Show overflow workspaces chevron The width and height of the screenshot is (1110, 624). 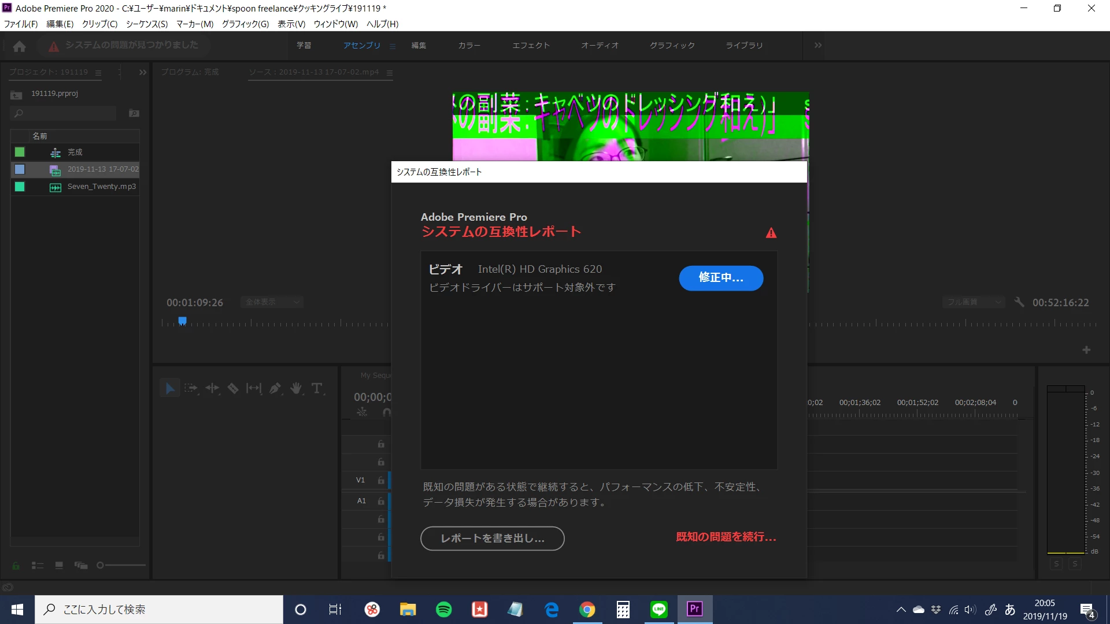click(818, 45)
